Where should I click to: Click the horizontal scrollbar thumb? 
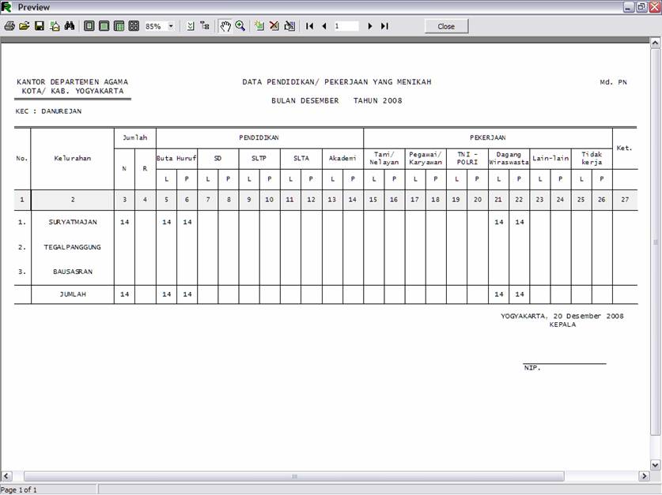tap(294, 477)
